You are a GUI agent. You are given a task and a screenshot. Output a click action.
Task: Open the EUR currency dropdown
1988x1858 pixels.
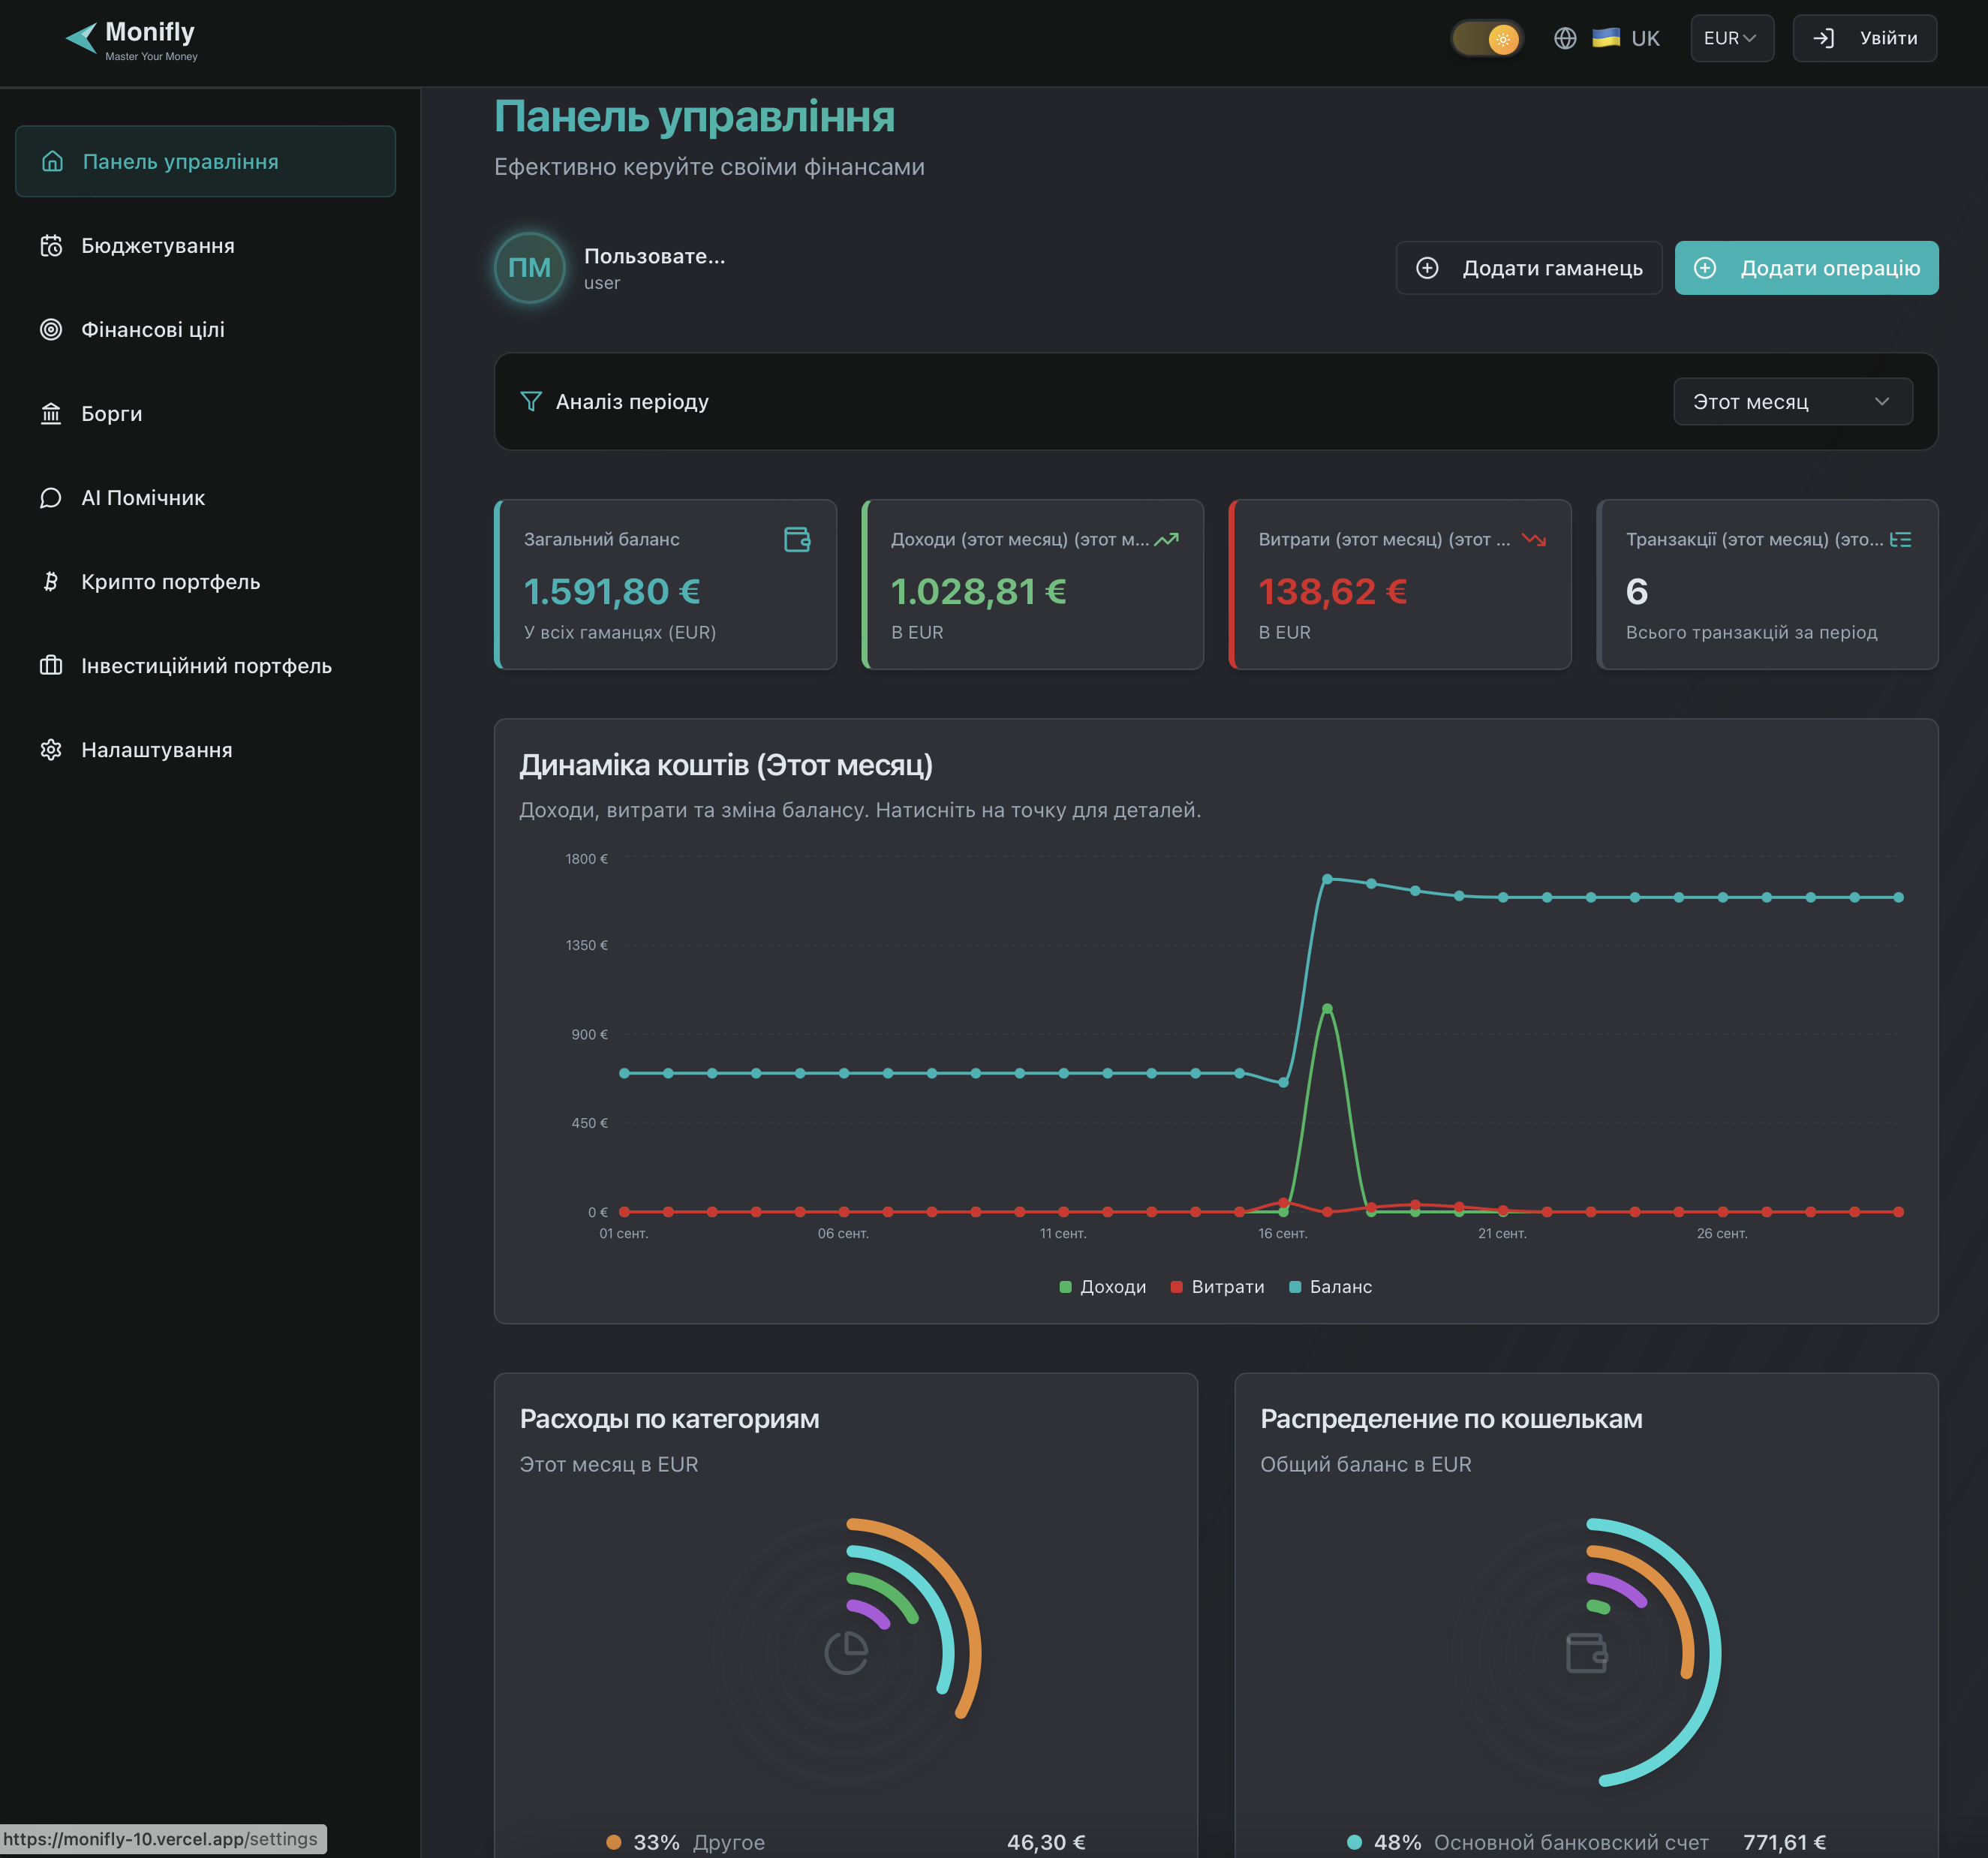[1731, 38]
